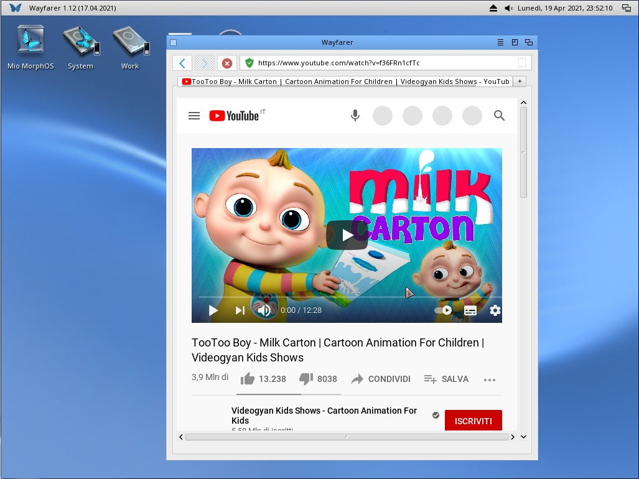639x479 pixels.
Task: Open YouTube search with magnifier icon
Action: (x=499, y=116)
